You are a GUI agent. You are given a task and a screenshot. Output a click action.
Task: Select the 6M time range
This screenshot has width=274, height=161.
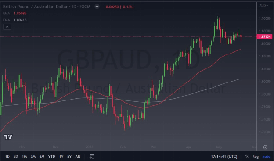[42, 157]
